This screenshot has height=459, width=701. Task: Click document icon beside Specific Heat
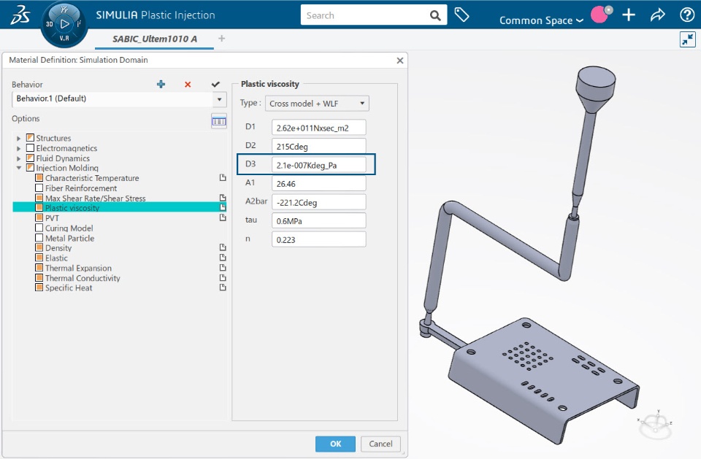click(223, 288)
